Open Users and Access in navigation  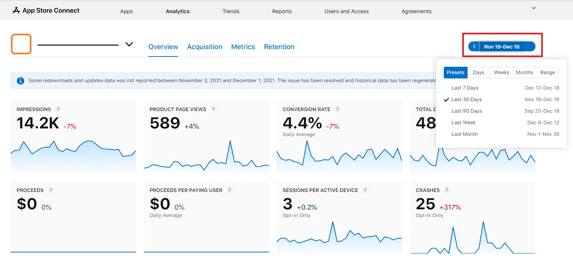point(347,11)
